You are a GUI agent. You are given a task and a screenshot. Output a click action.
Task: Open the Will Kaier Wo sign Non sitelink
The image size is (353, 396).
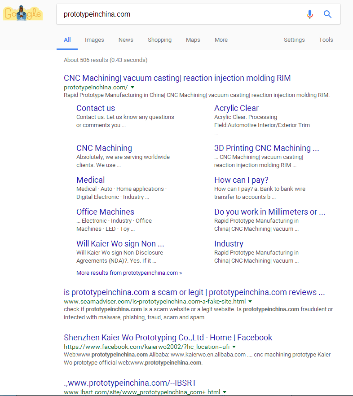coord(120,243)
